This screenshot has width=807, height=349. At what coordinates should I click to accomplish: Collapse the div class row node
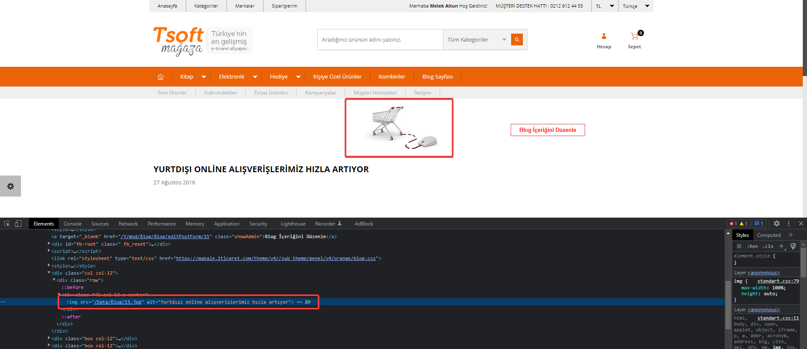point(54,280)
